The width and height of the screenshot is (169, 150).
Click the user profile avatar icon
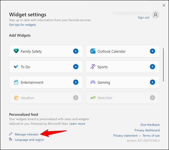click(155, 15)
